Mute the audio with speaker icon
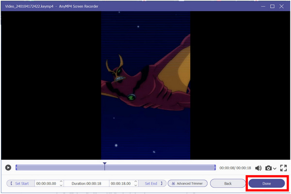Image resolution: width=291 pixels, height=194 pixels. 258,168
